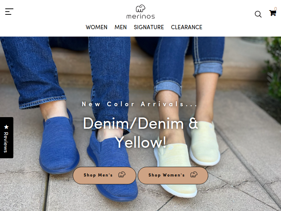Click the New Color Arrivals text
Screen dimensions: 281x211
click(139, 104)
